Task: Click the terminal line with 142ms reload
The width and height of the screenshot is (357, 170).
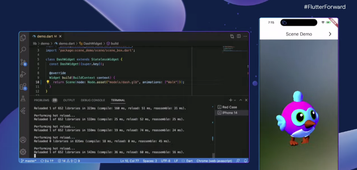Action: (x=109, y=152)
